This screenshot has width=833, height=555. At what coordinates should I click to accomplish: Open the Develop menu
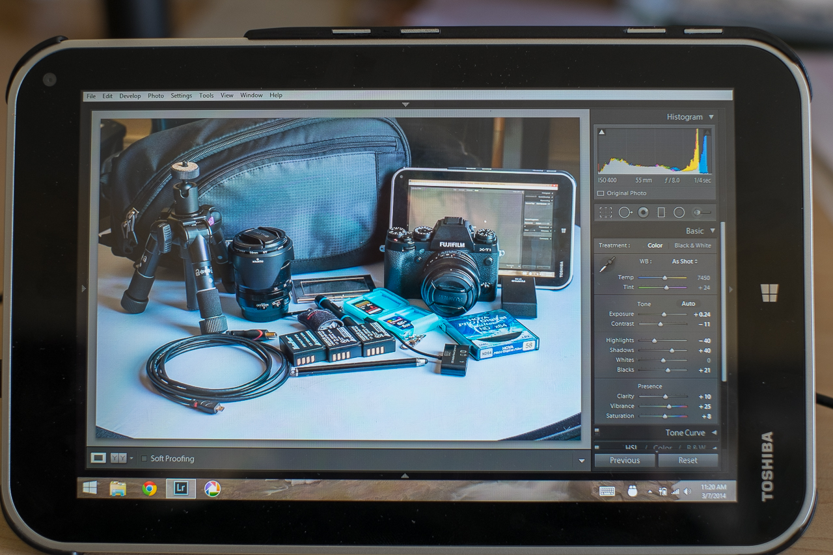tap(130, 96)
